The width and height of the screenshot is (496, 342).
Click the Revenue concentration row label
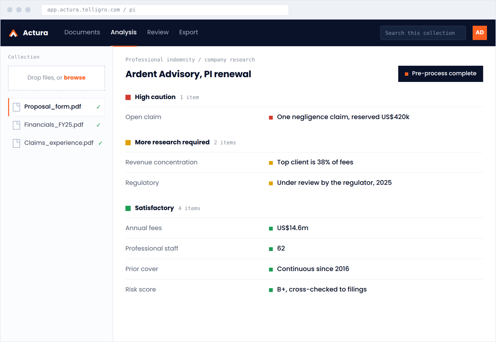coord(162,162)
